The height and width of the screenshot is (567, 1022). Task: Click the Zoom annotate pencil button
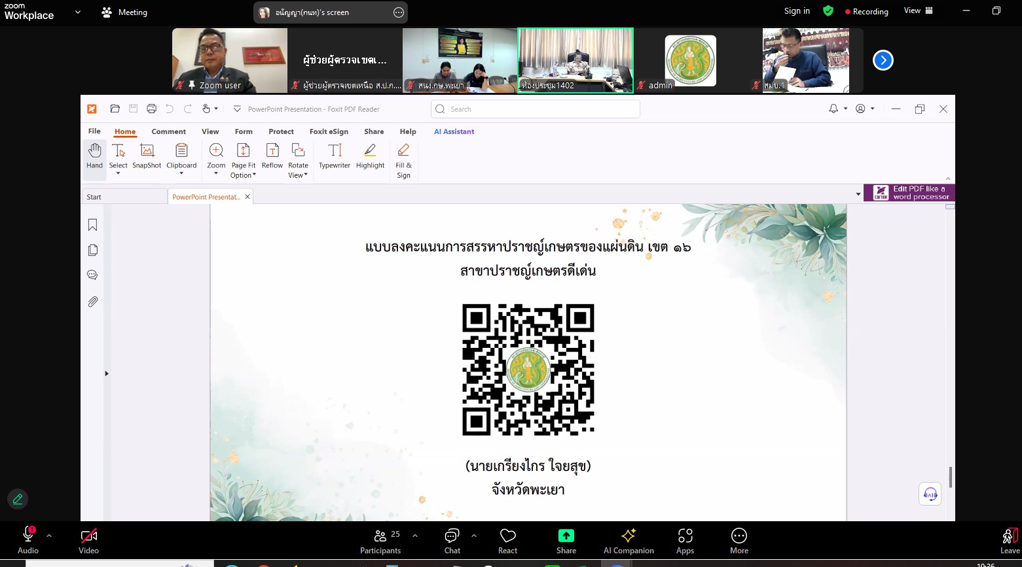pyautogui.click(x=18, y=500)
